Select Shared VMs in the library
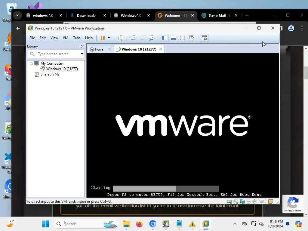This screenshot has height=231, width=308. (x=50, y=74)
